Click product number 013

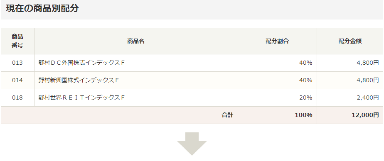click(x=17, y=63)
